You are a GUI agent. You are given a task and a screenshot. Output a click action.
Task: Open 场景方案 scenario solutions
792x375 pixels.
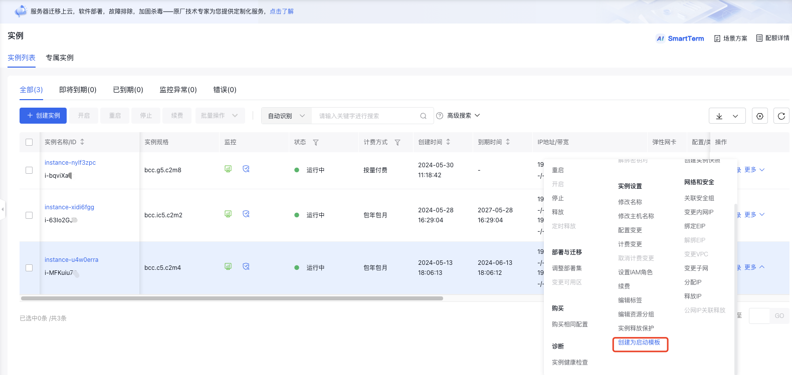[731, 38]
